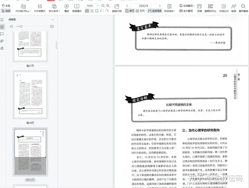Open the 截图和对比 screenshot compare tool
This screenshot has height=188, width=249.
click(x=210, y=8)
